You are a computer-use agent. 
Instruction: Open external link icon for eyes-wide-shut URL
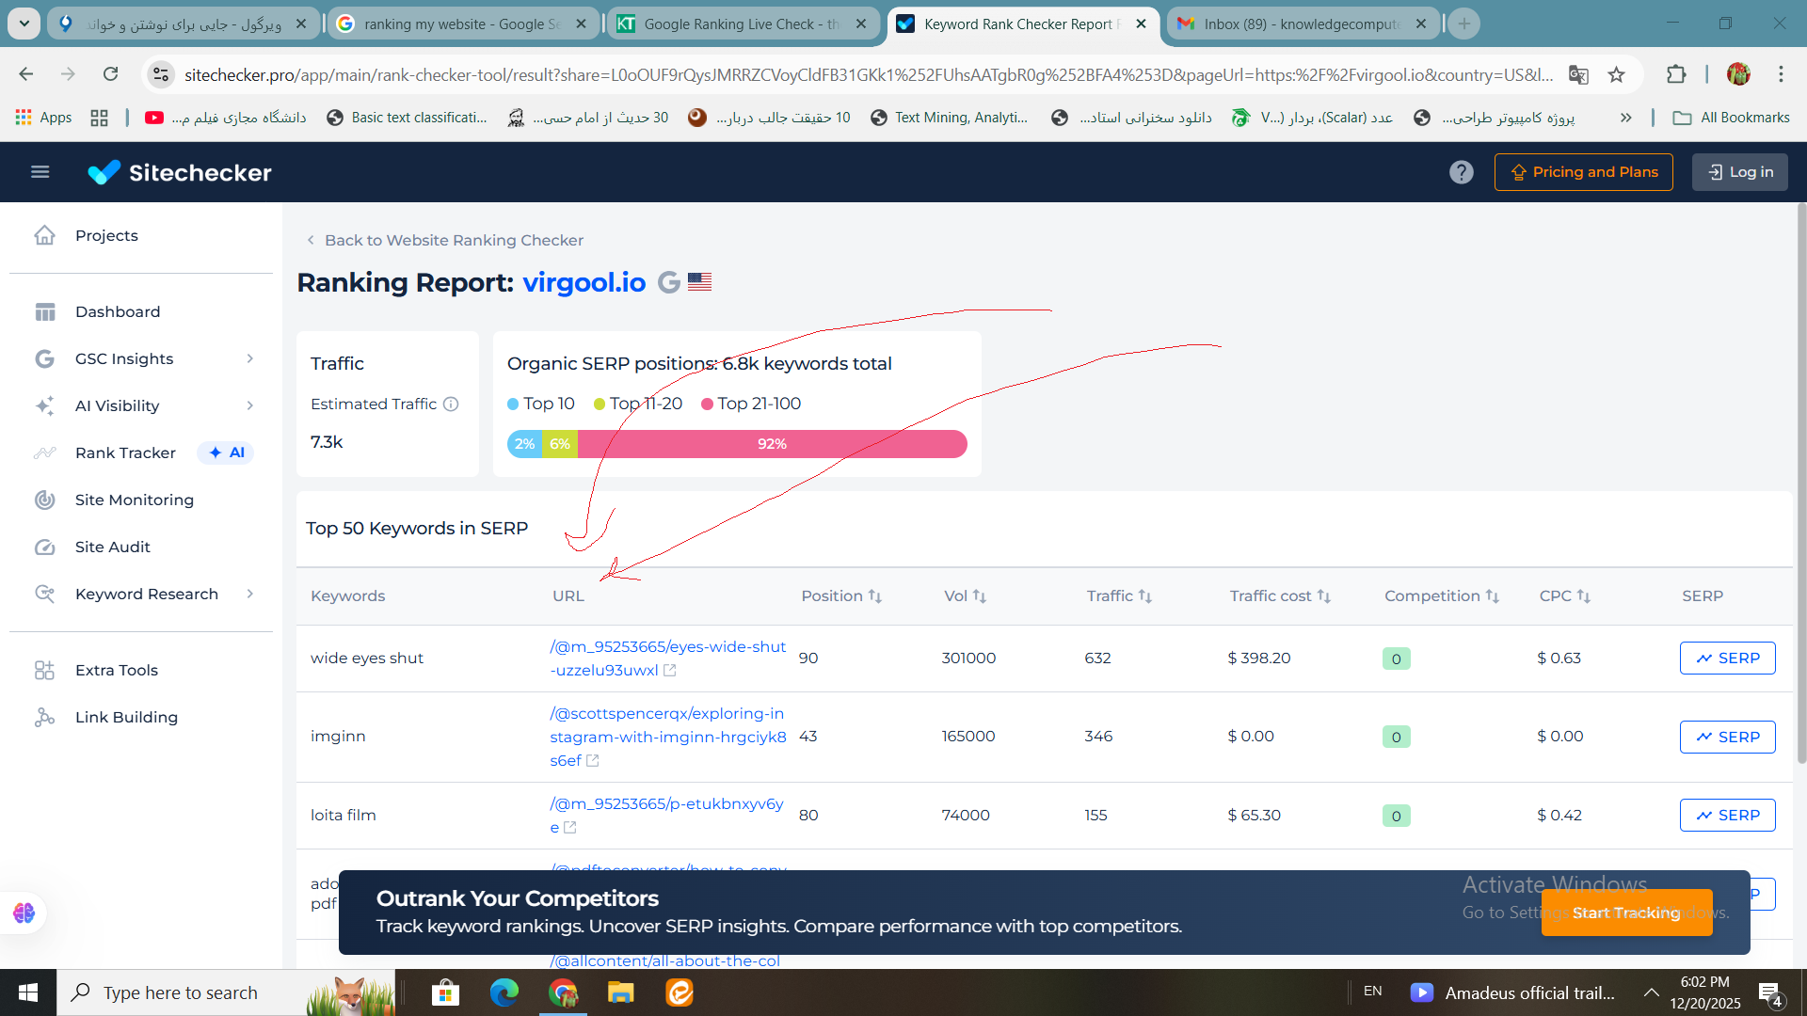tap(670, 671)
